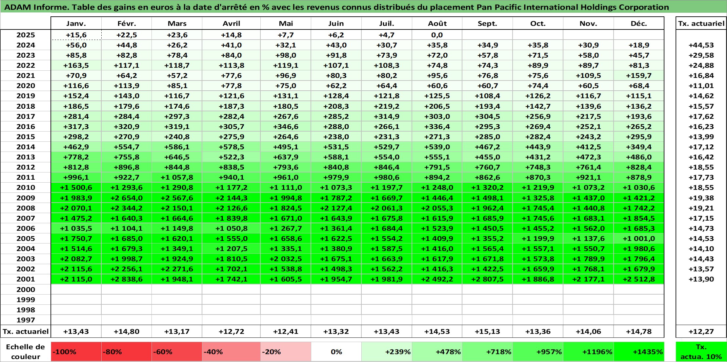Click the ADAM Informe title banner
727x362 pixels.
click(x=363, y=7)
